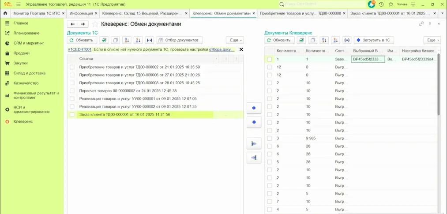Click Загрузить в 1С button

click(374, 40)
